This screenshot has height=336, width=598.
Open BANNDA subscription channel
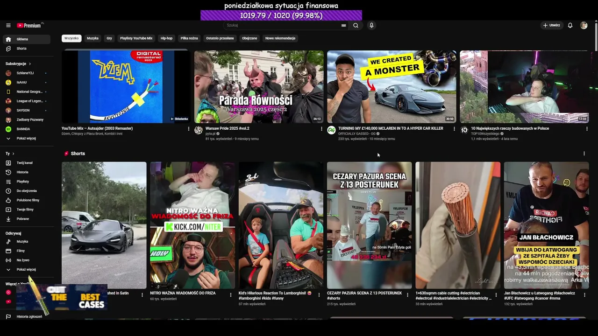click(26, 129)
